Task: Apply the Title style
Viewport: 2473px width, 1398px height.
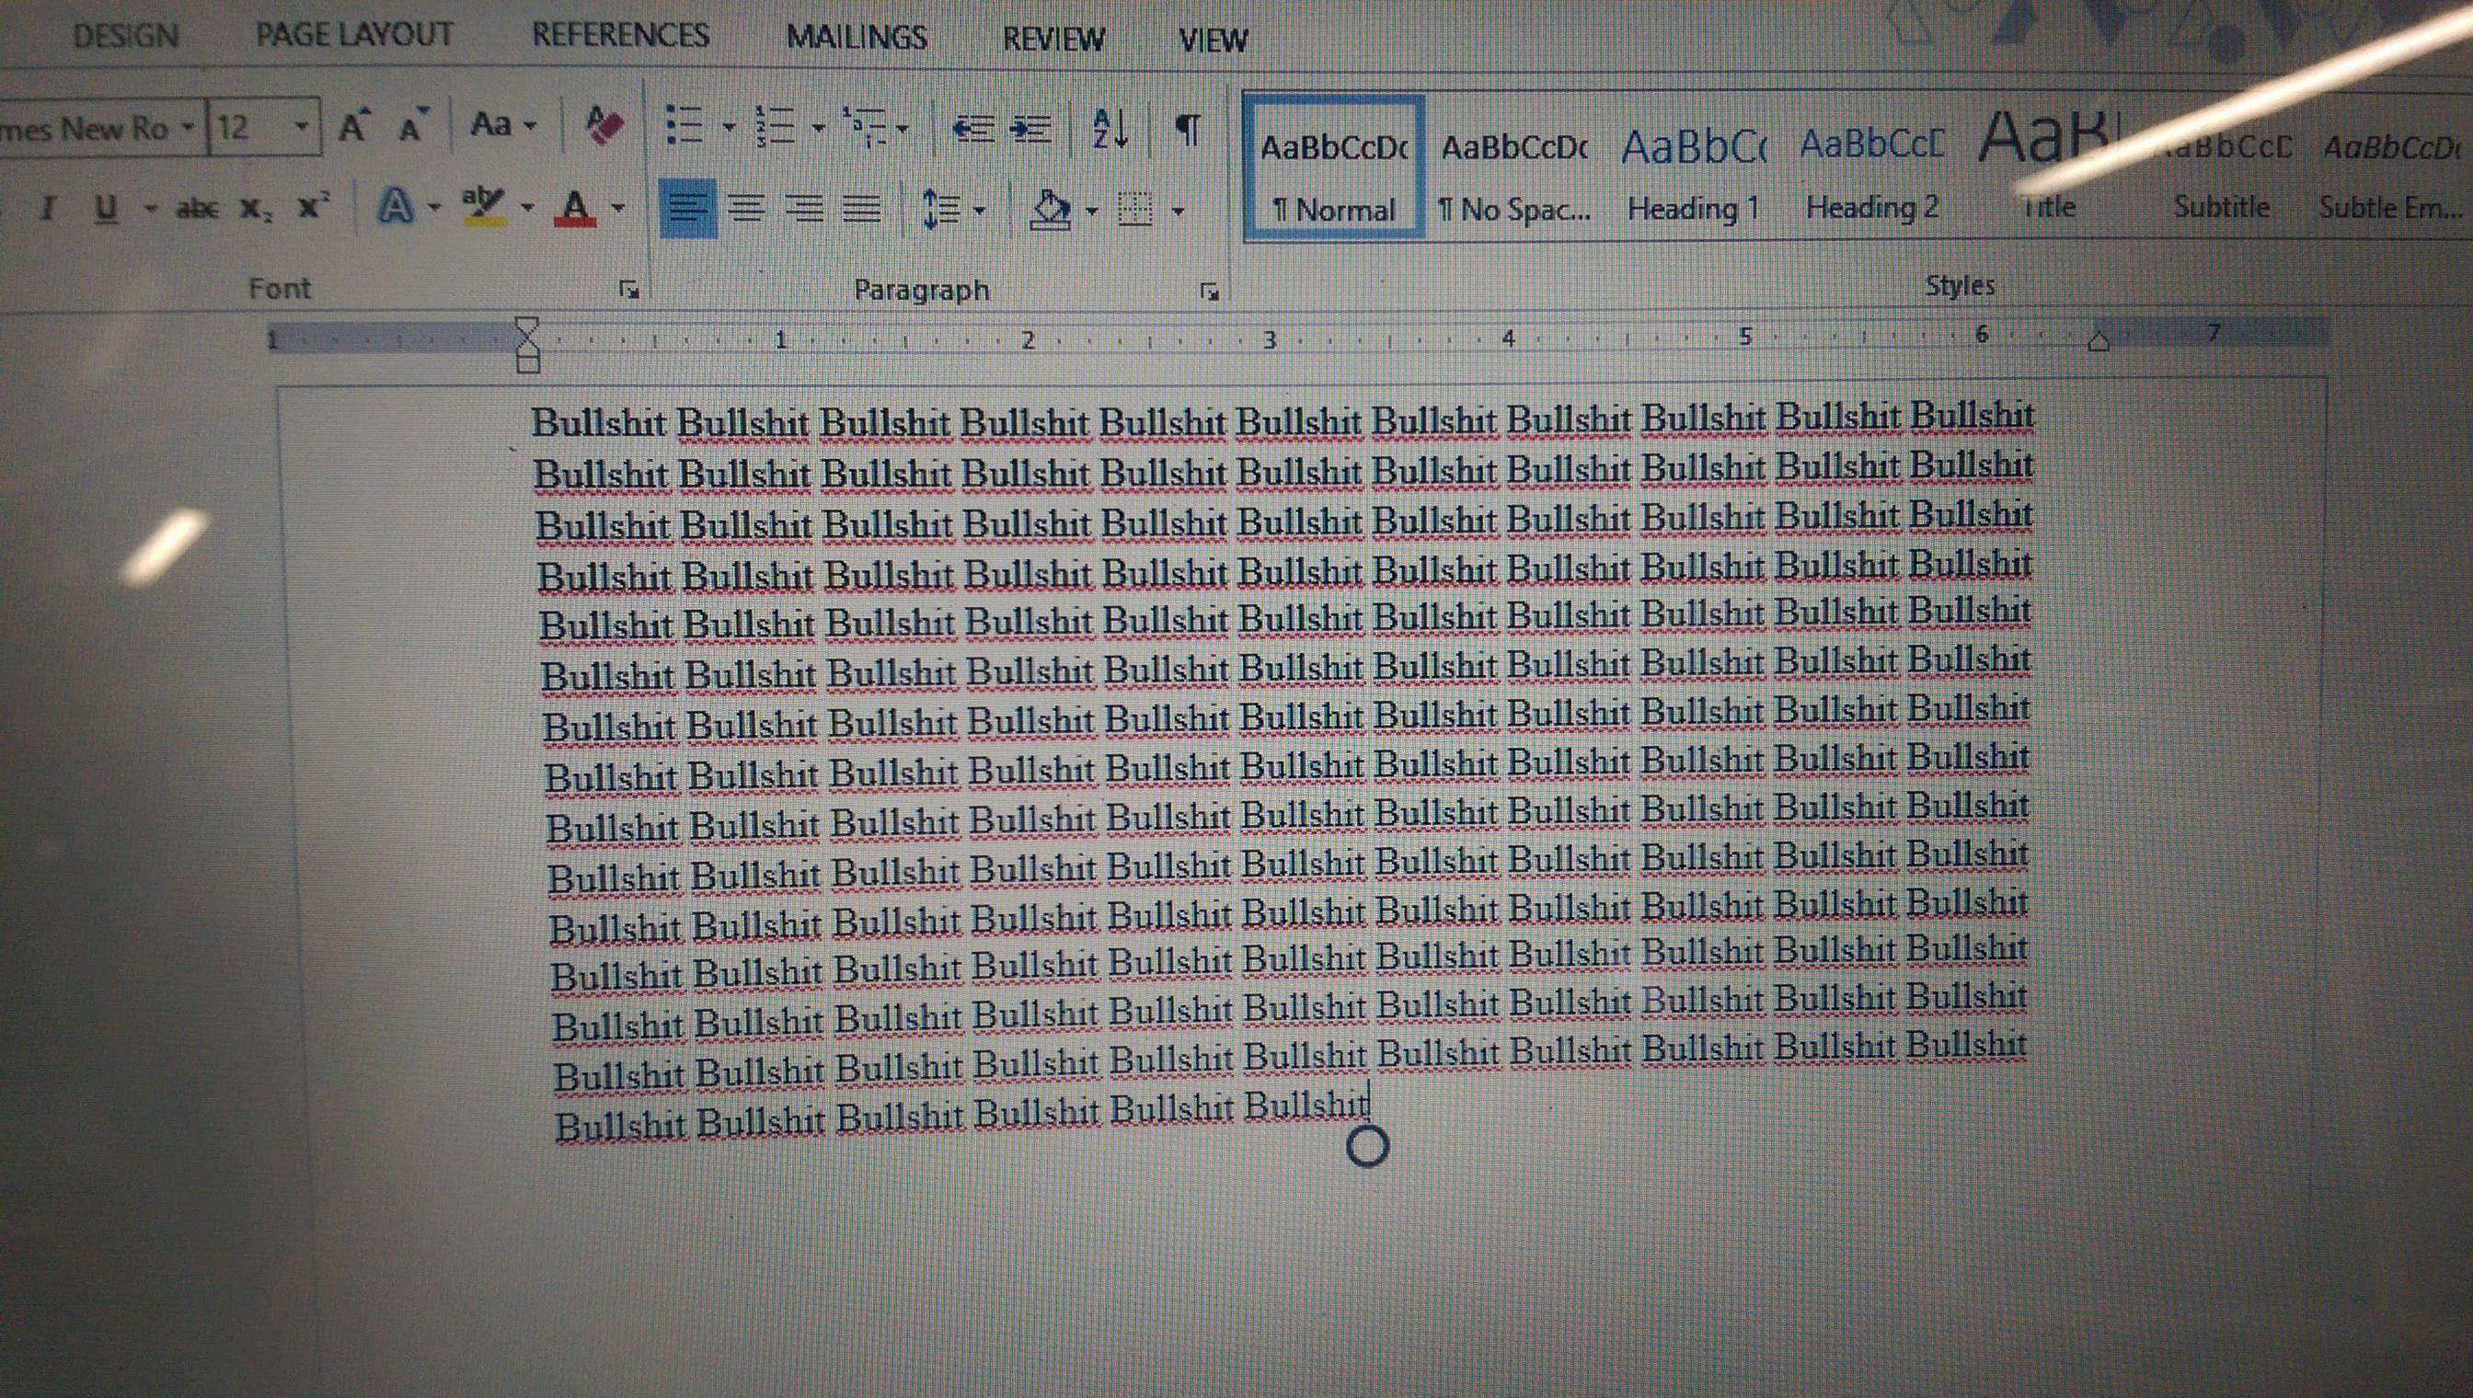Action: [x=2050, y=168]
